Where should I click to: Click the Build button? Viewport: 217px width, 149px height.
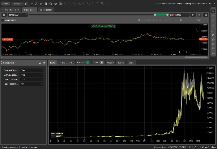(x=6, y=3)
